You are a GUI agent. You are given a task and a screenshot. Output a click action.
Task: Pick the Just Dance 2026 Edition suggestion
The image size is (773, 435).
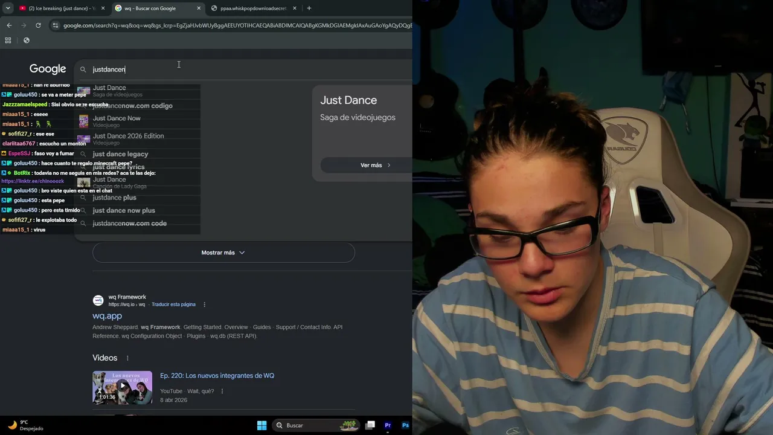[138, 138]
